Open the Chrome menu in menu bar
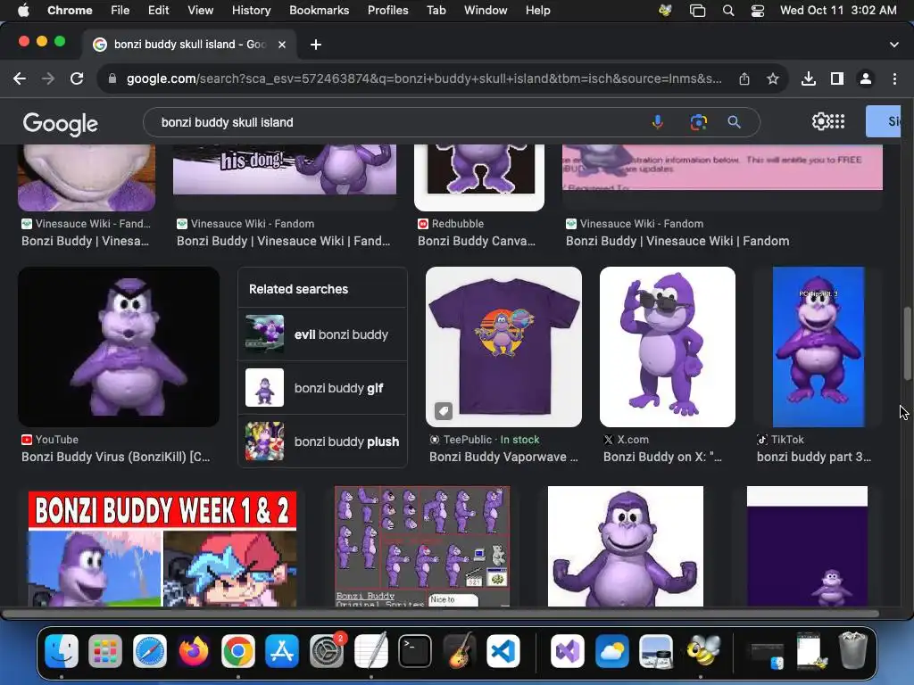The image size is (914, 685). pos(70,10)
